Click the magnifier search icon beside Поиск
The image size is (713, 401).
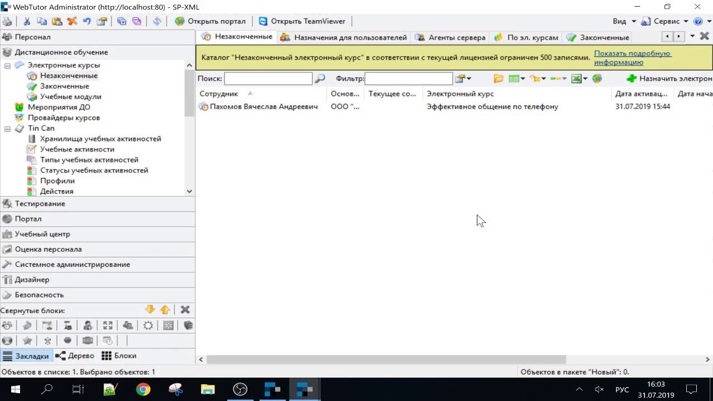(320, 79)
